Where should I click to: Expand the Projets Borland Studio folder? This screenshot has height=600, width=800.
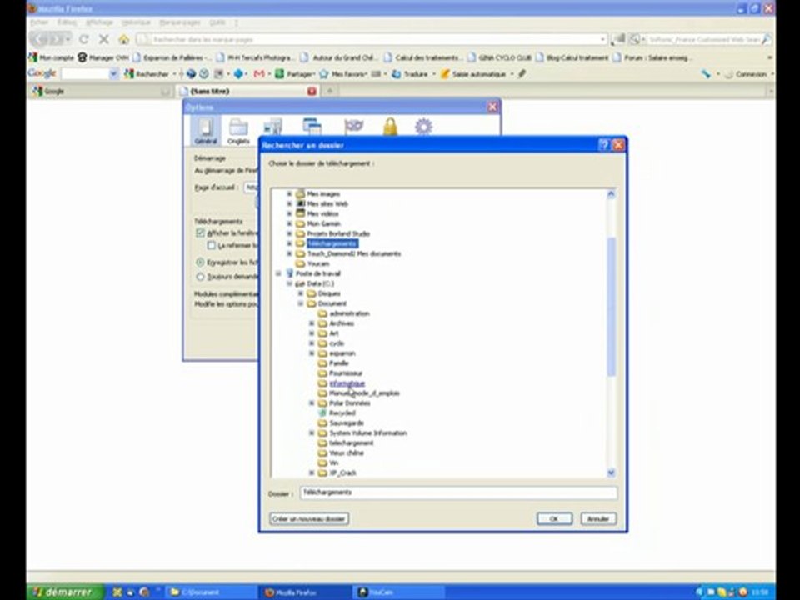(289, 233)
